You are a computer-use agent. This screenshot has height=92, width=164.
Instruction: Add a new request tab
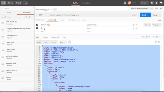55,10
